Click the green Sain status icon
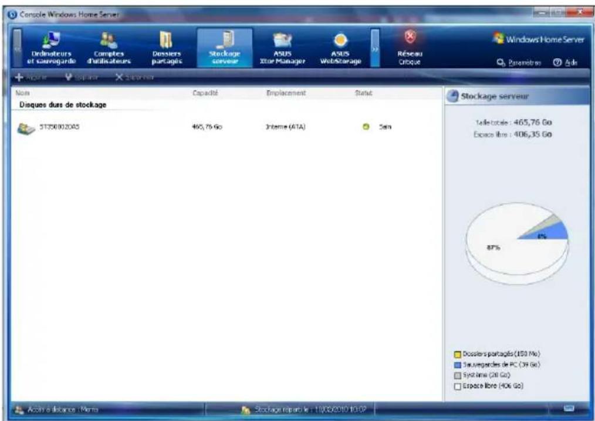This screenshot has height=421, width=595. click(366, 127)
